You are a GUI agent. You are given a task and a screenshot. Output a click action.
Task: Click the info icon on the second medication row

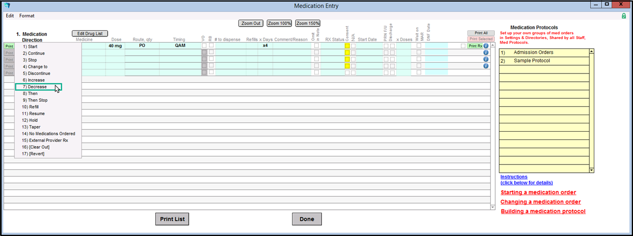click(485, 52)
